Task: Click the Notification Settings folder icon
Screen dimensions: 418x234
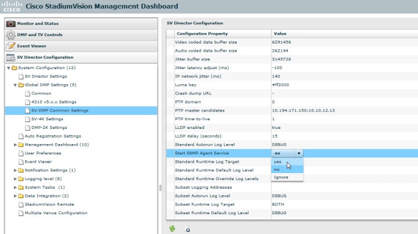Action: pos(21,170)
